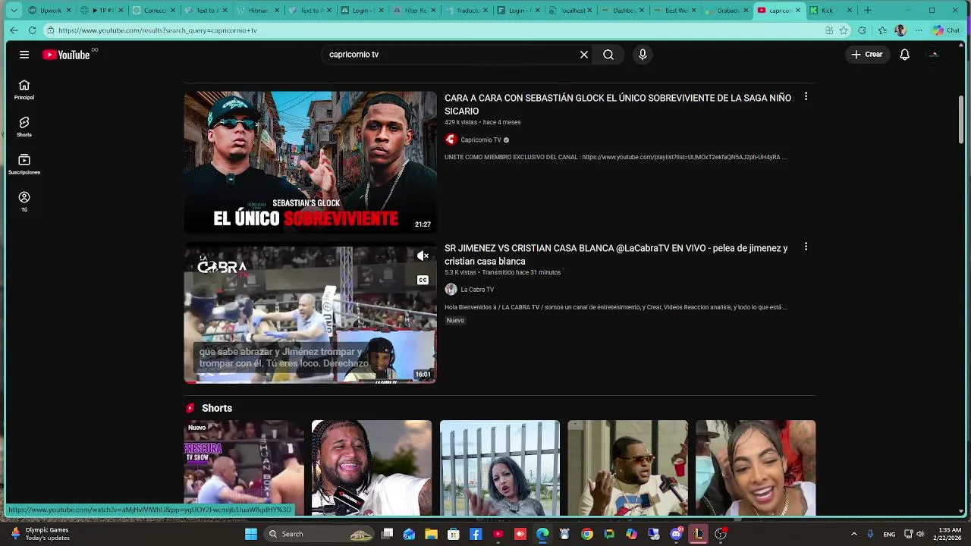Image resolution: width=971 pixels, height=546 pixels.
Task: Click the magnifier search button
Action: click(608, 55)
